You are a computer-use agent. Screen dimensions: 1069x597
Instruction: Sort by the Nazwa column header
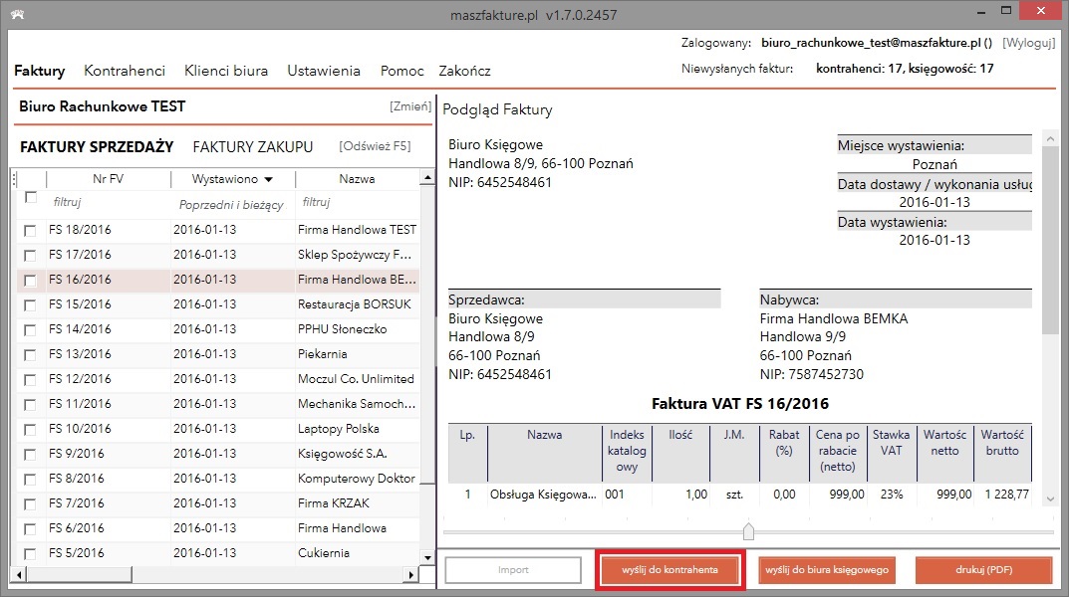coord(357,179)
